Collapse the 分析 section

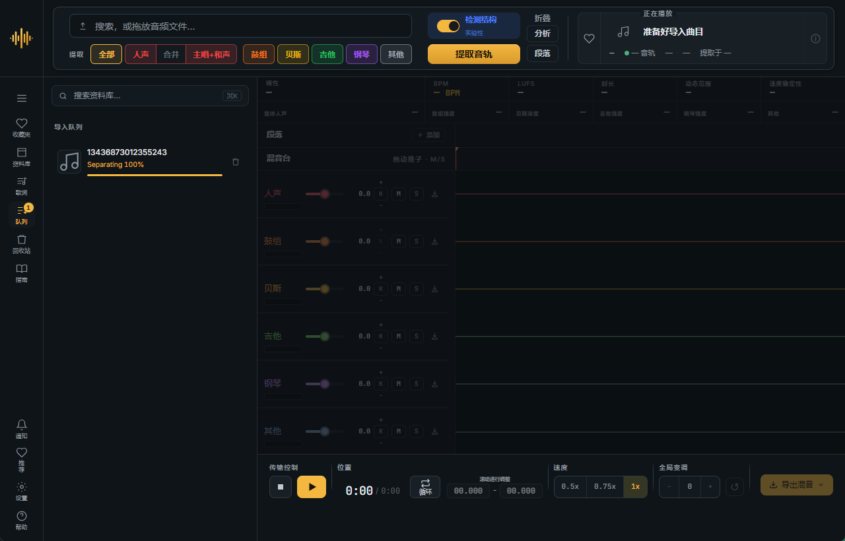543,34
